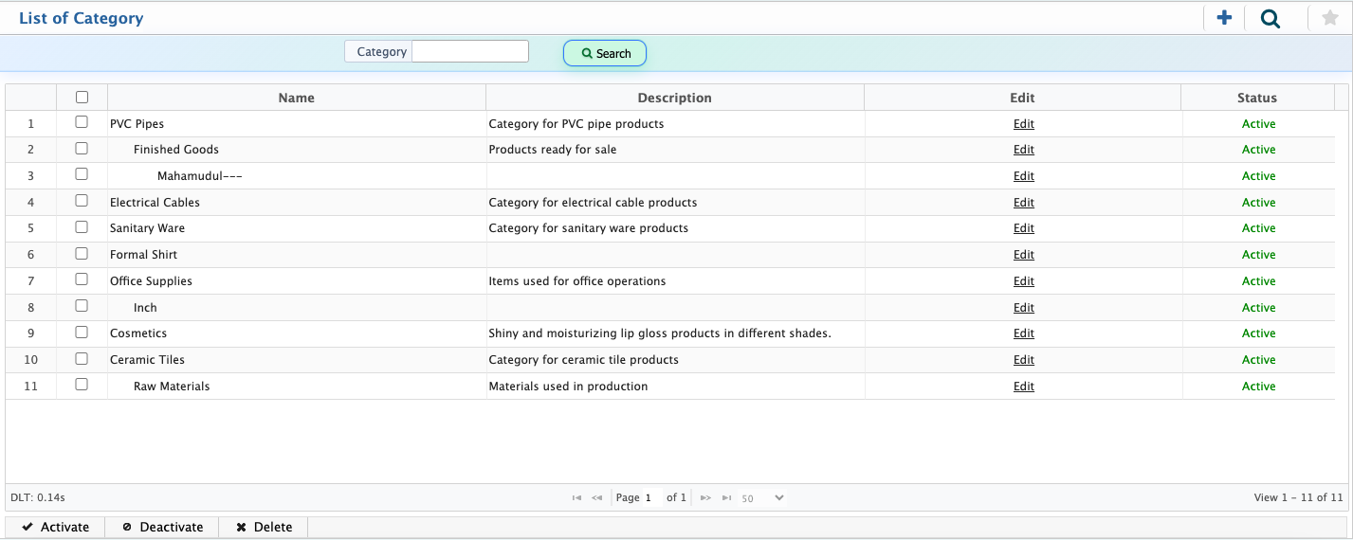Tick the Sanitary Ware checkbox
The width and height of the screenshot is (1353, 540).
click(x=82, y=227)
